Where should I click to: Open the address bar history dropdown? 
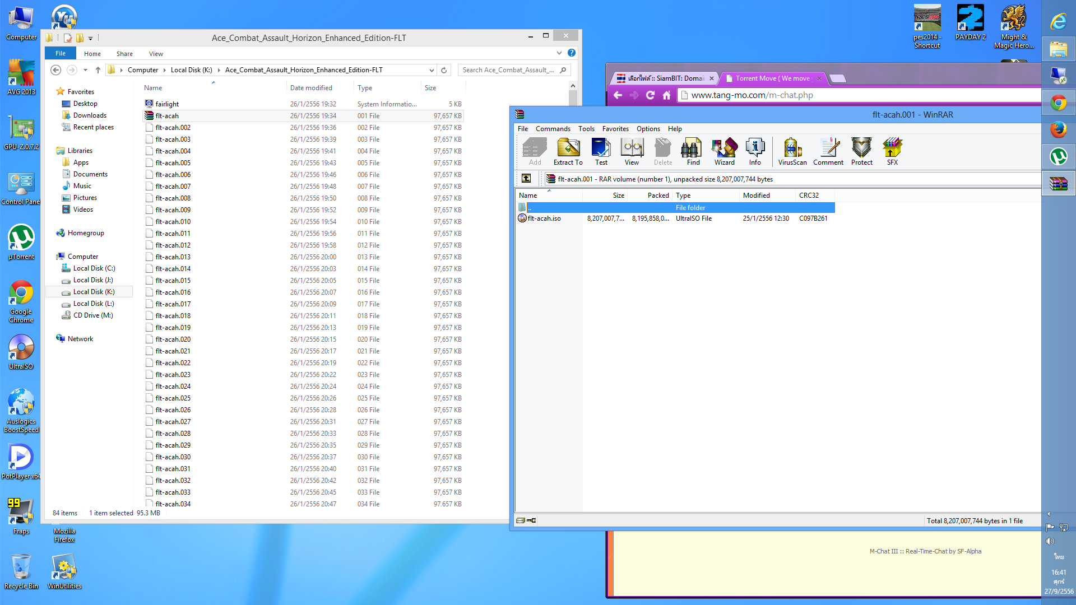pos(432,70)
